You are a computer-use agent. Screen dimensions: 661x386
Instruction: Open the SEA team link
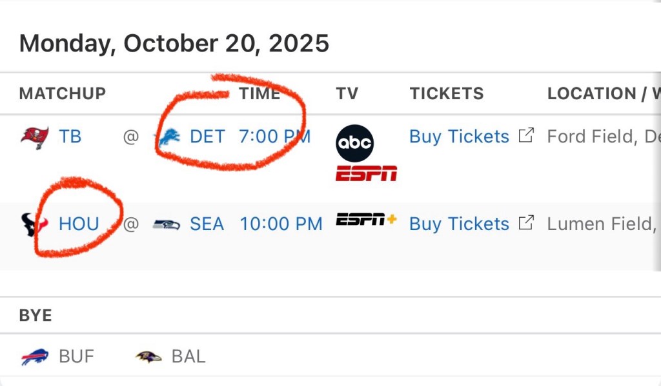click(207, 224)
